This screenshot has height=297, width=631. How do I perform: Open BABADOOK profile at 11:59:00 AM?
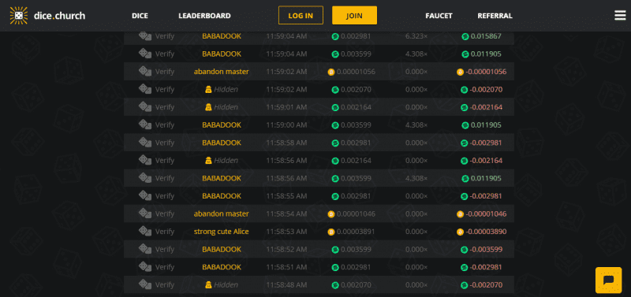[x=222, y=125]
